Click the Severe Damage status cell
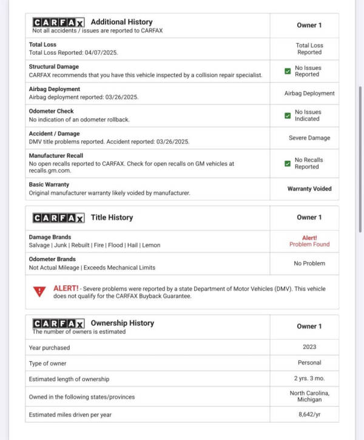This screenshot has height=440, width=364. pyautogui.click(x=309, y=138)
